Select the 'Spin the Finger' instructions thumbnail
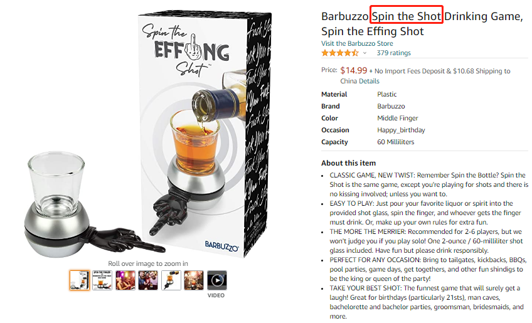 102,280
